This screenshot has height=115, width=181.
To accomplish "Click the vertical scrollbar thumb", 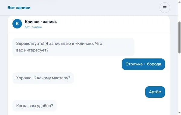I will coord(179,38).
